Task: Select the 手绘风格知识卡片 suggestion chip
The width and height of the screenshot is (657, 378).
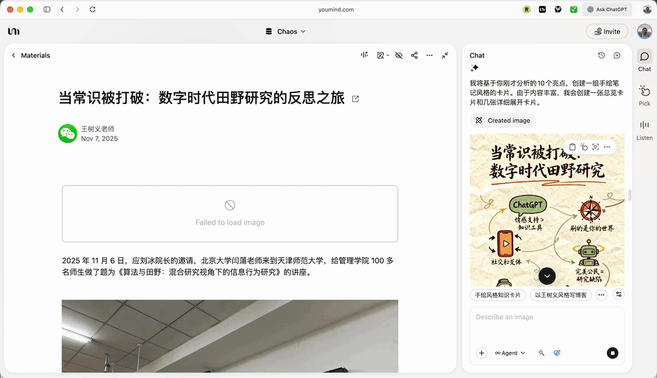Action: tap(498, 295)
